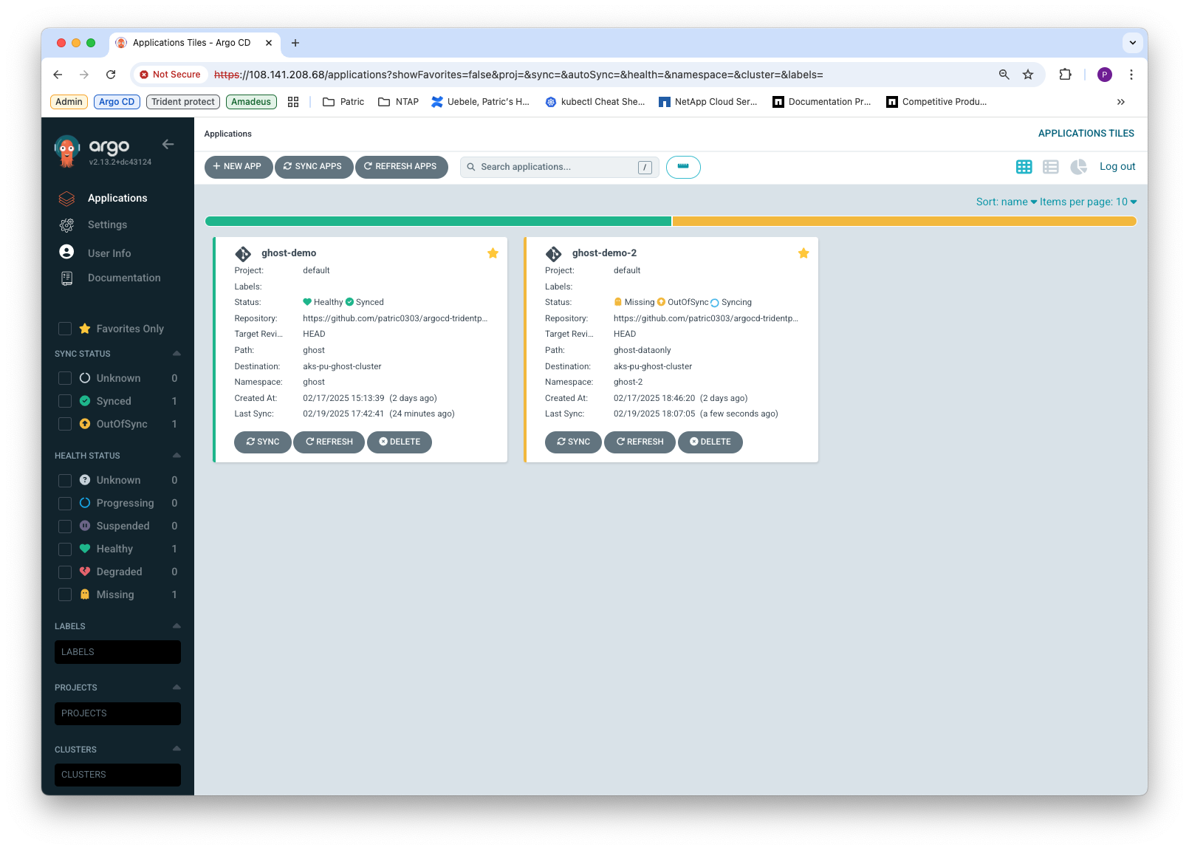This screenshot has height=850, width=1189.
Task: Sync the ghost-demo-2 application
Action: pyautogui.click(x=574, y=442)
